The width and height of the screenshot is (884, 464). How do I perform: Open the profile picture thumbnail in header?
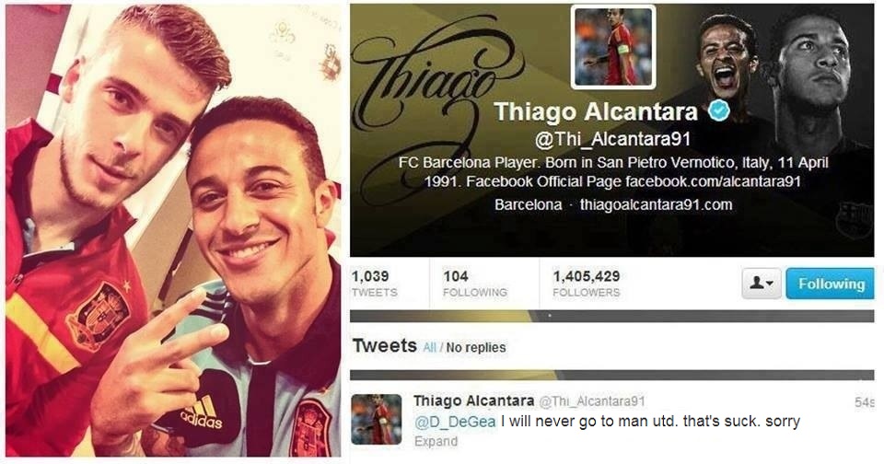point(613,47)
